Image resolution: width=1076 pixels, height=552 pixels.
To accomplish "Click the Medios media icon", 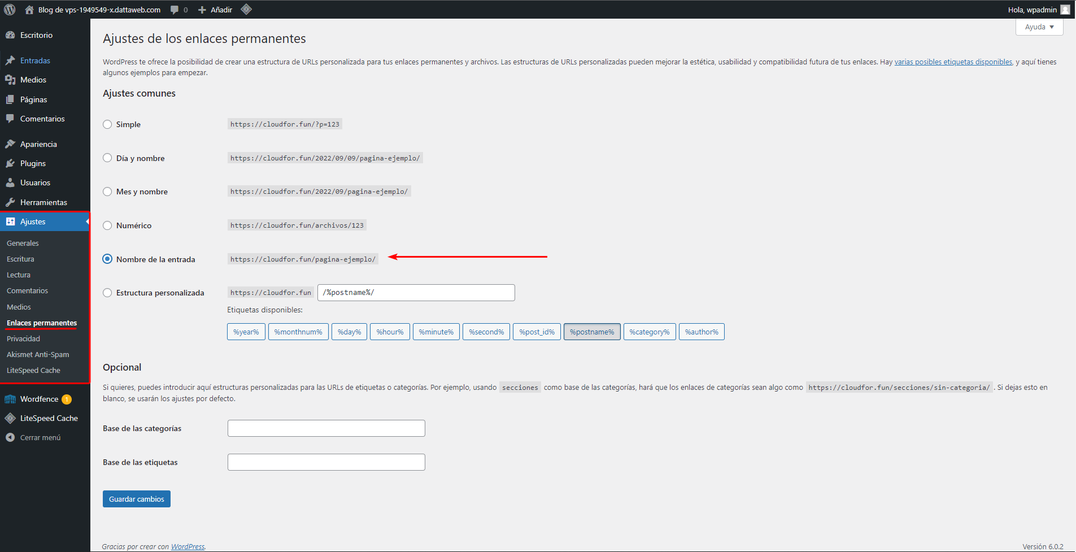I will pos(10,80).
